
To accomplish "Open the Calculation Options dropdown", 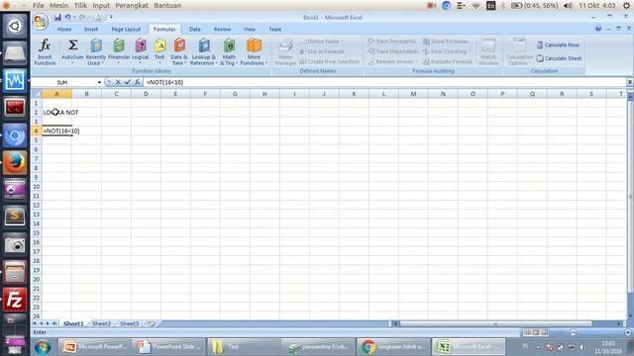I will tap(519, 52).
